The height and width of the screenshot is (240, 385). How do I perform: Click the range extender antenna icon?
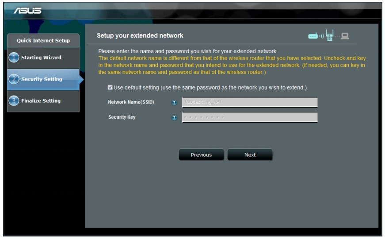[329, 35]
